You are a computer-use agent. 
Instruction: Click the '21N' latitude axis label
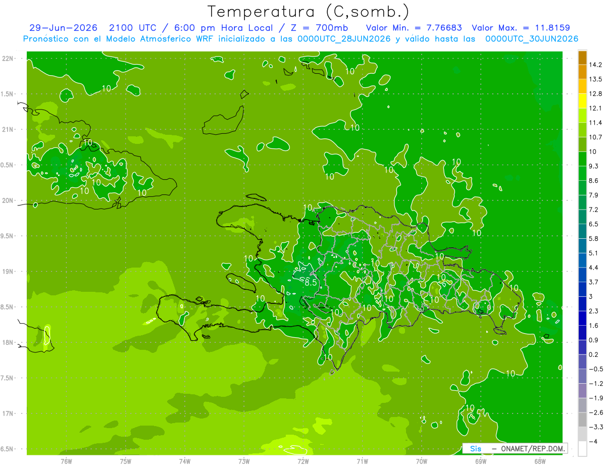coord(8,129)
